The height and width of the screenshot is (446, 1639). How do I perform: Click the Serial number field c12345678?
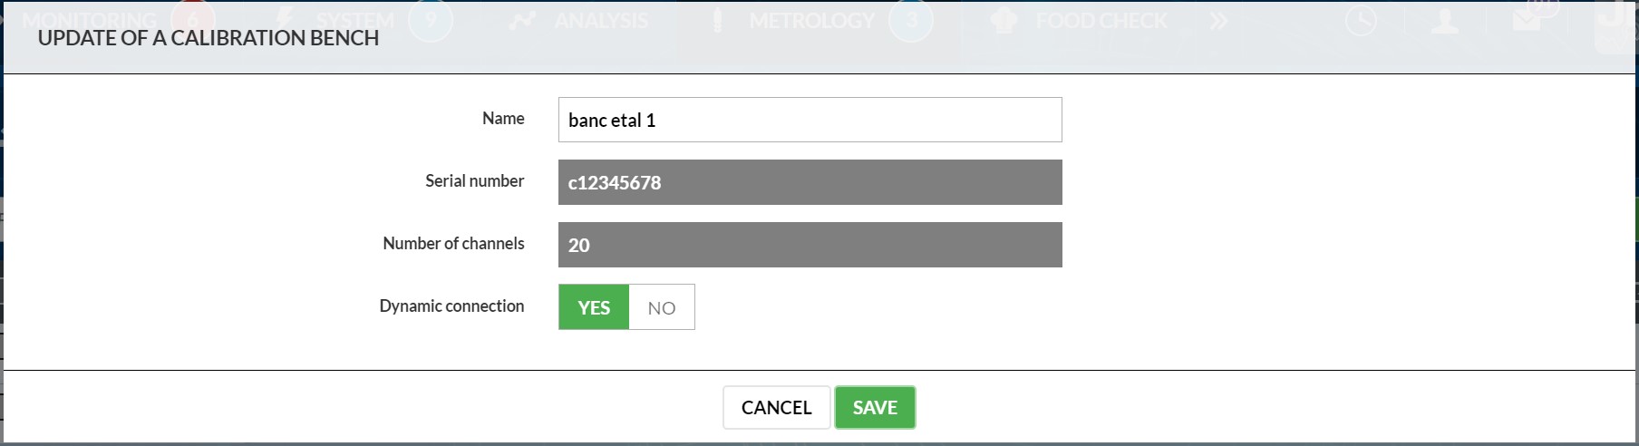click(x=810, y=182)
